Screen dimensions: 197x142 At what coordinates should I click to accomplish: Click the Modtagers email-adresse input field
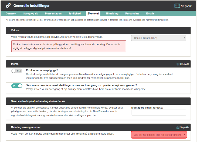[159, 113]
